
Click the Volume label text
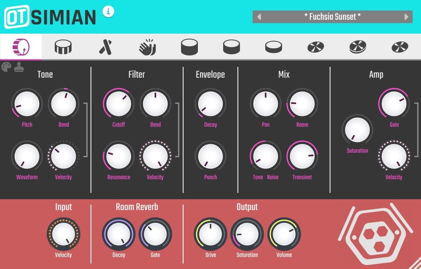pyautogui.click(x=284, y=255)
